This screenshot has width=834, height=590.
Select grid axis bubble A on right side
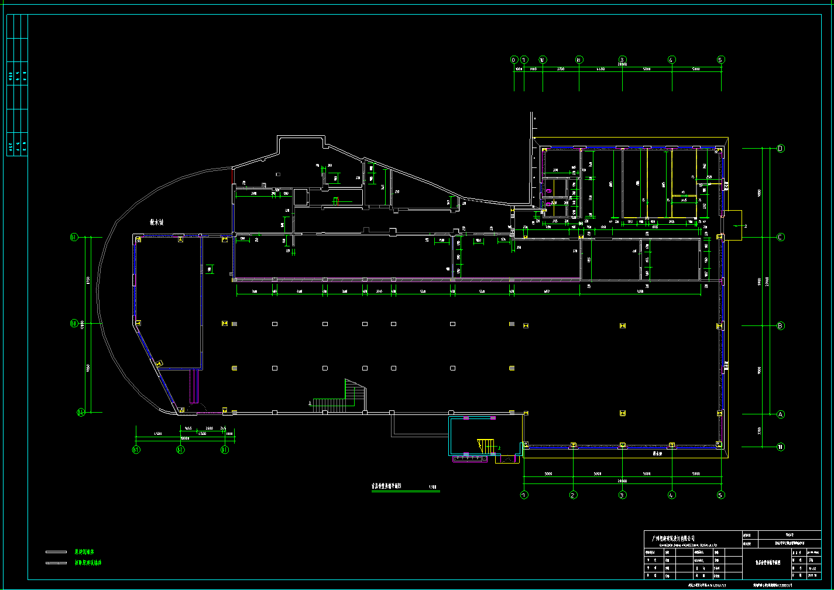[780, 414]
